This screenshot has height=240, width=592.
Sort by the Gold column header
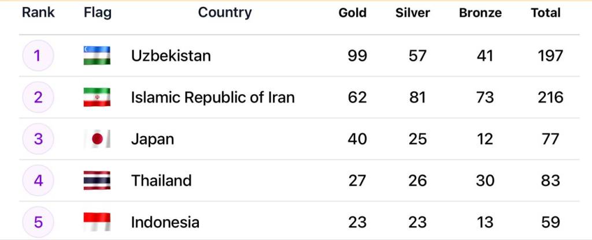353,13
